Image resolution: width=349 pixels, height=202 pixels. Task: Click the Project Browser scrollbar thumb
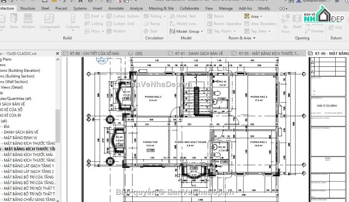[x=58, y=126]
